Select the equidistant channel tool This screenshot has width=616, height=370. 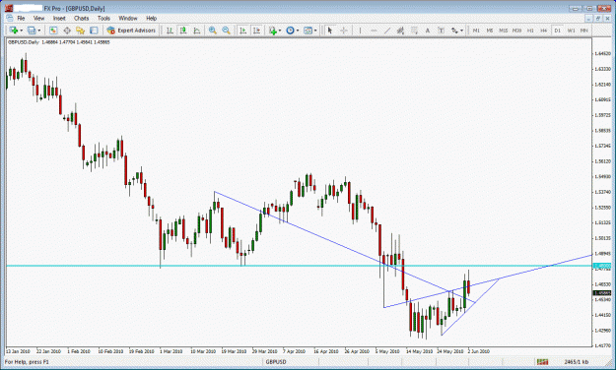(x=400, y=31)
